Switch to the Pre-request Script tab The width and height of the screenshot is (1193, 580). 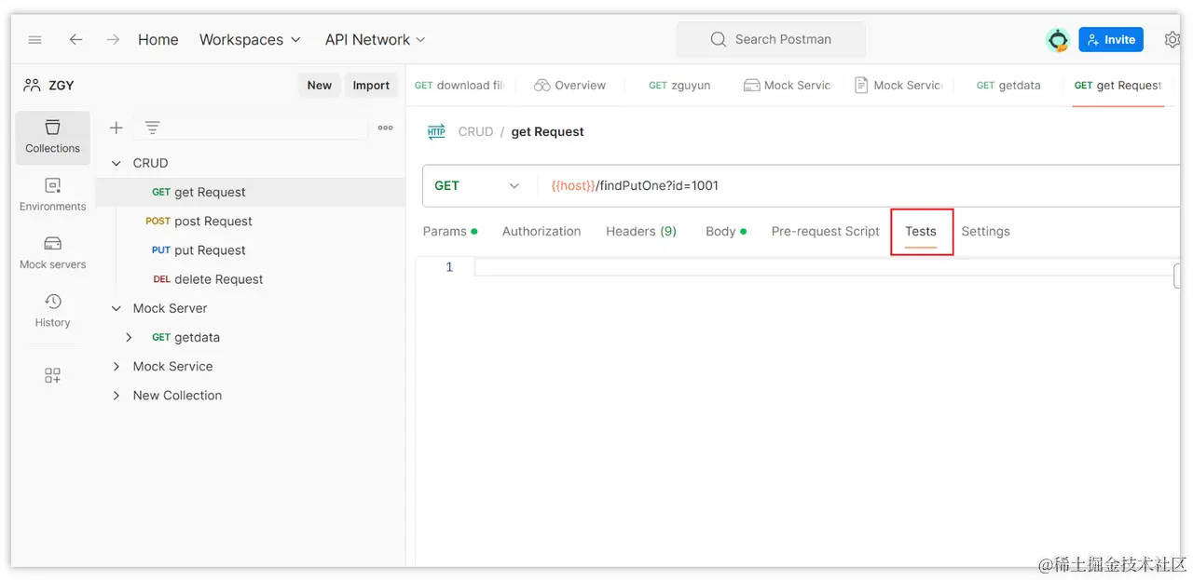coord(826,231)
